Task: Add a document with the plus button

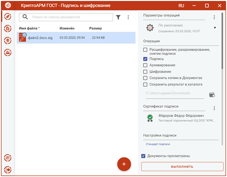Action: coord(124,164)
